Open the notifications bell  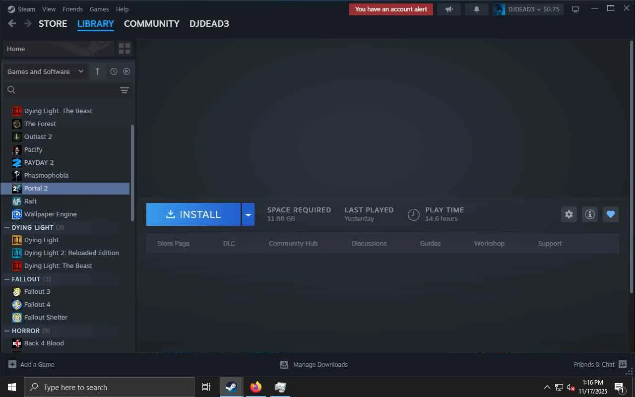point(477,9)
